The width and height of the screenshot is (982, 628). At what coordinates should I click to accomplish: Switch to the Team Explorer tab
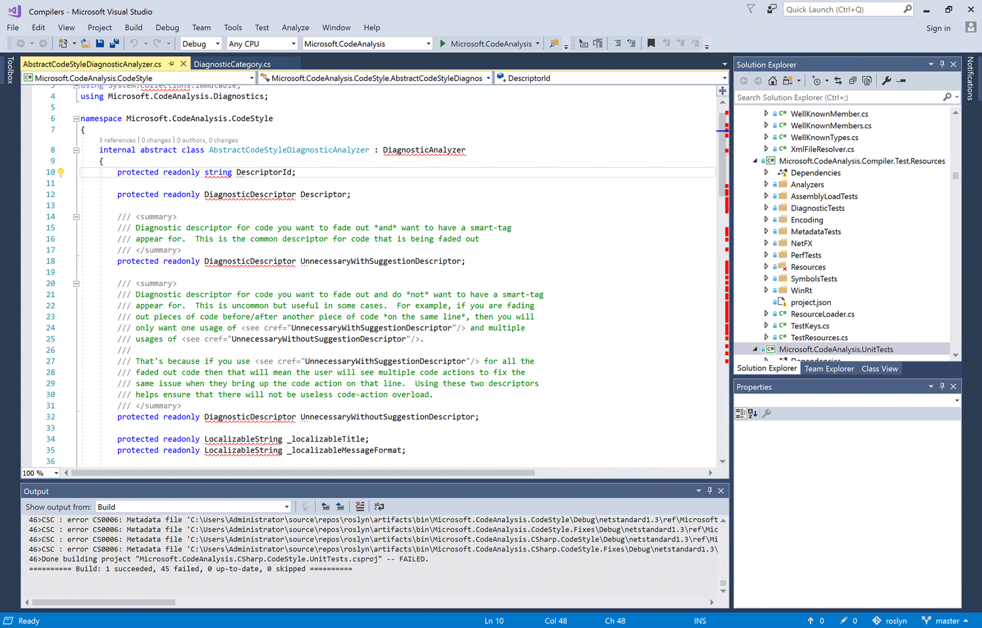(x=829, y=369)
